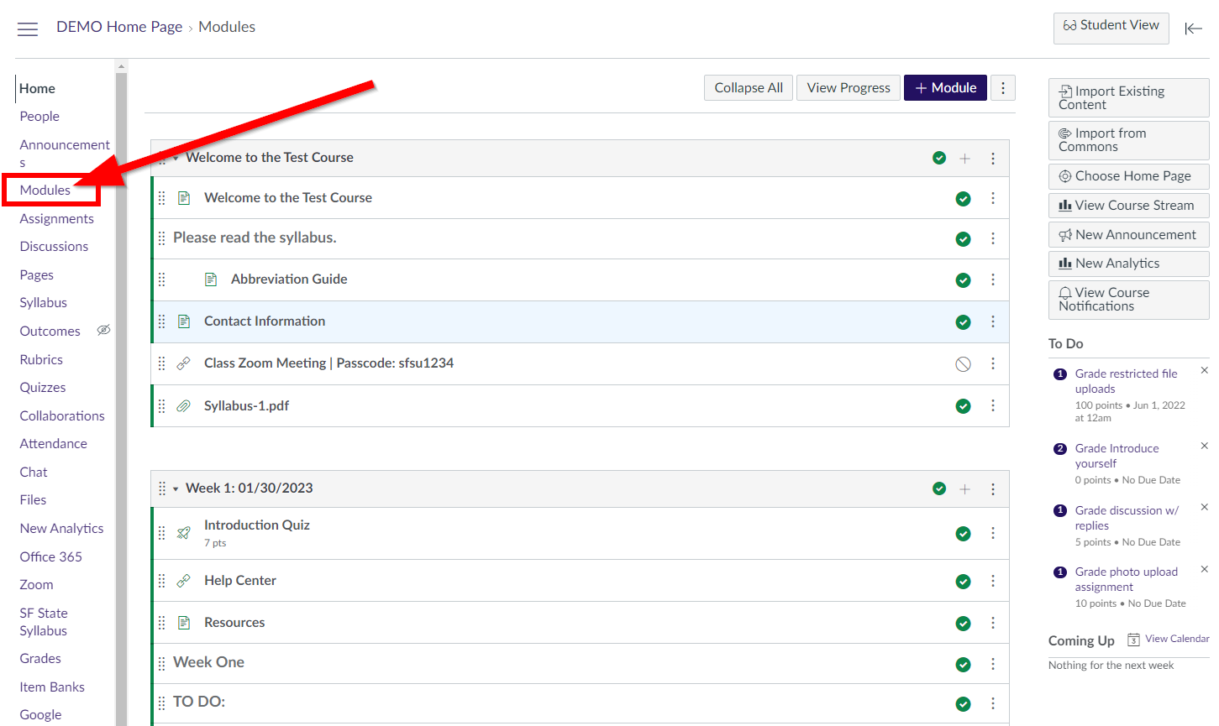The image size is (1219, 726).
Task: Open options menu for Help Center row
Action: 992,581
